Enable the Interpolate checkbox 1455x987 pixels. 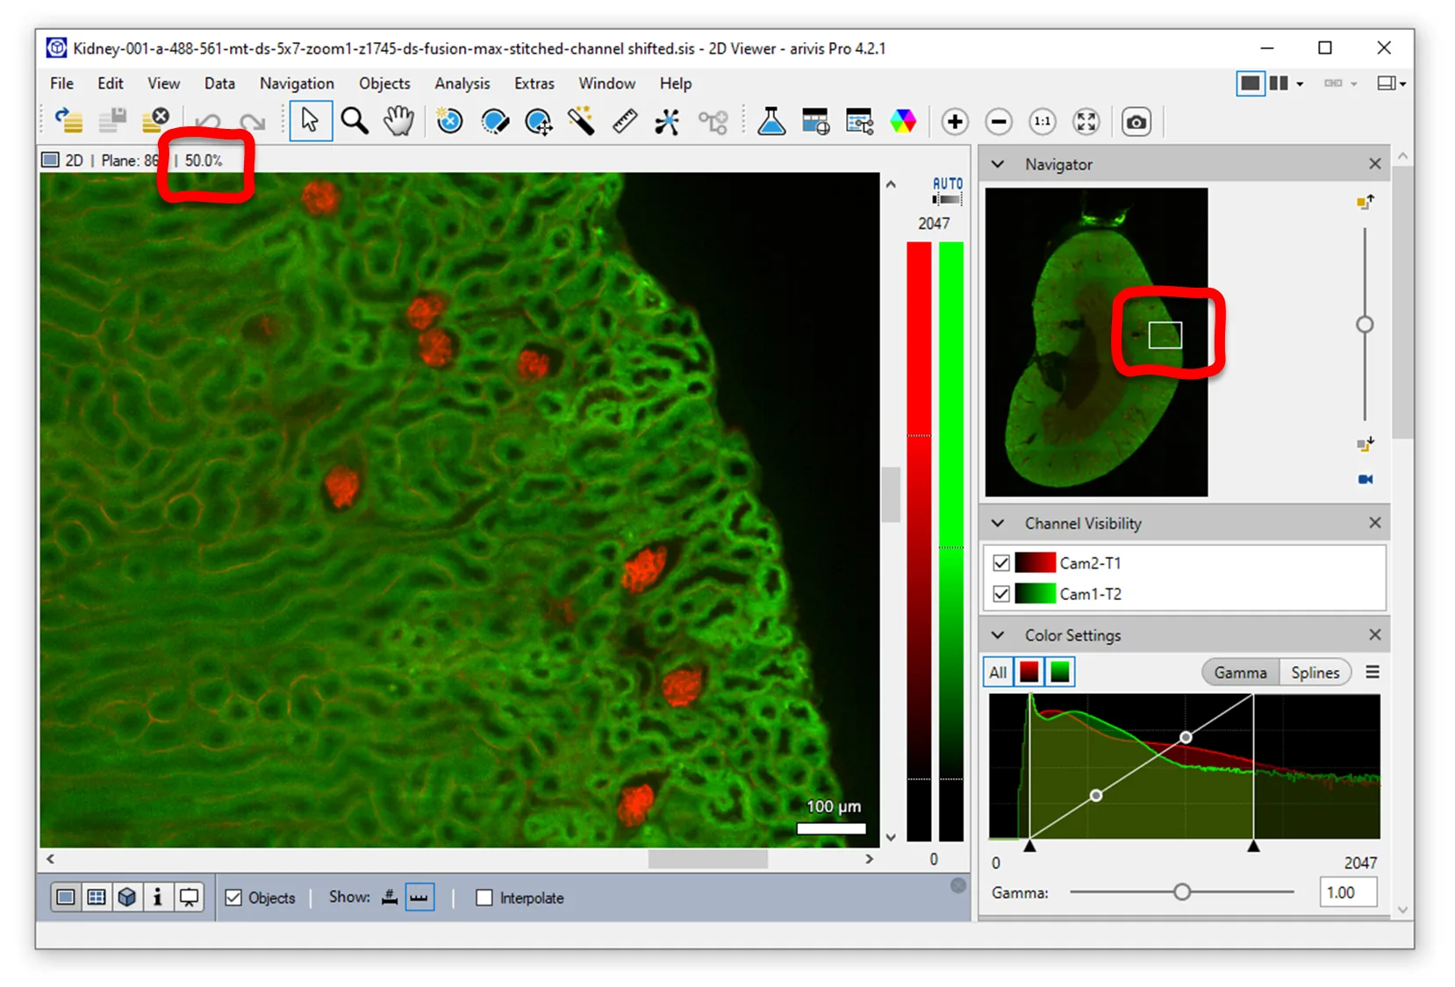pos(484,898)
